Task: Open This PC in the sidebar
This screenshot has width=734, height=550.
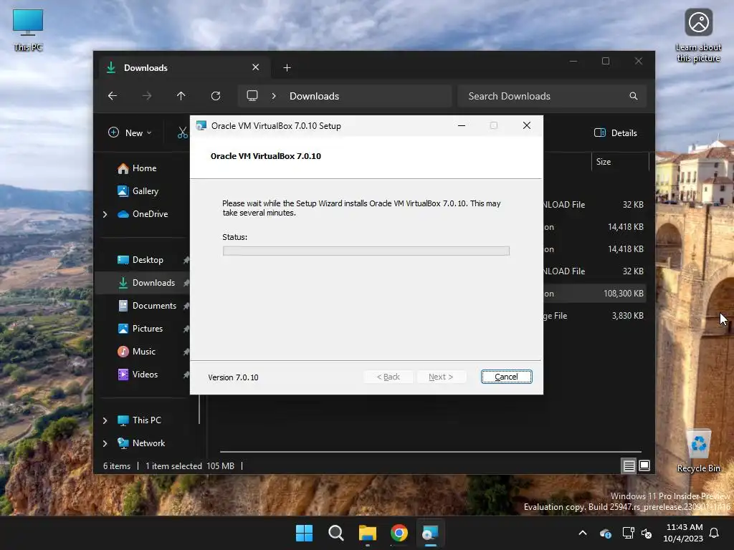Action: coord(146,420)
